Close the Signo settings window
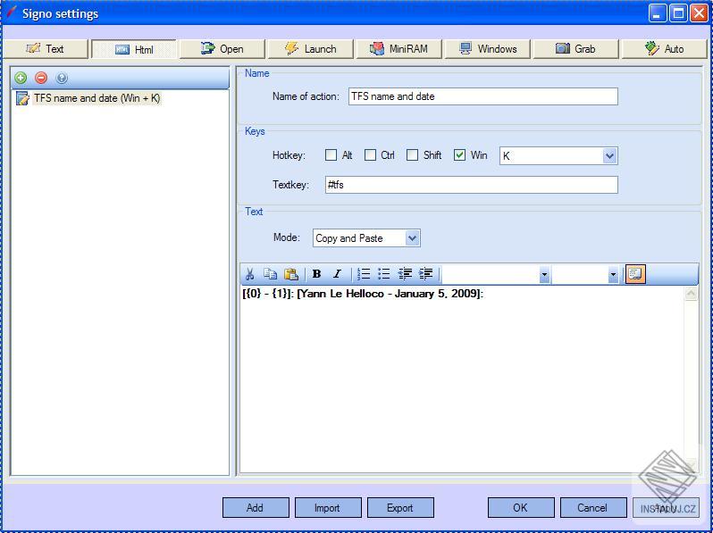This screenshot has width=713, height=533. (x=699, y=13)
